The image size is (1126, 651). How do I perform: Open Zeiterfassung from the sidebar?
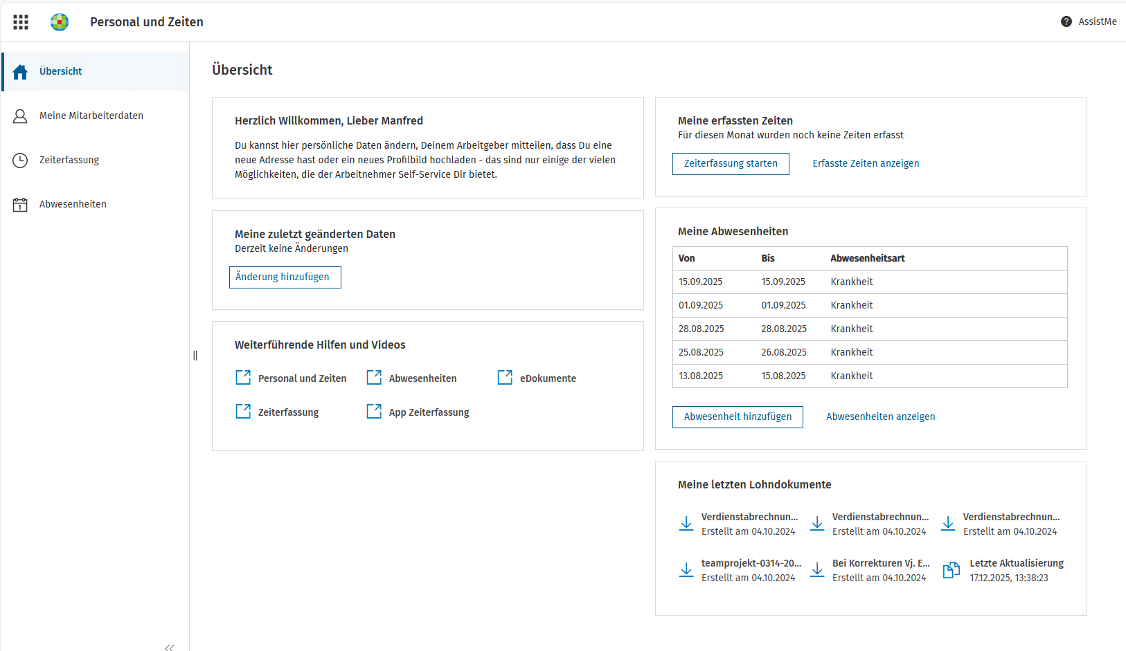tap(95, 161)
